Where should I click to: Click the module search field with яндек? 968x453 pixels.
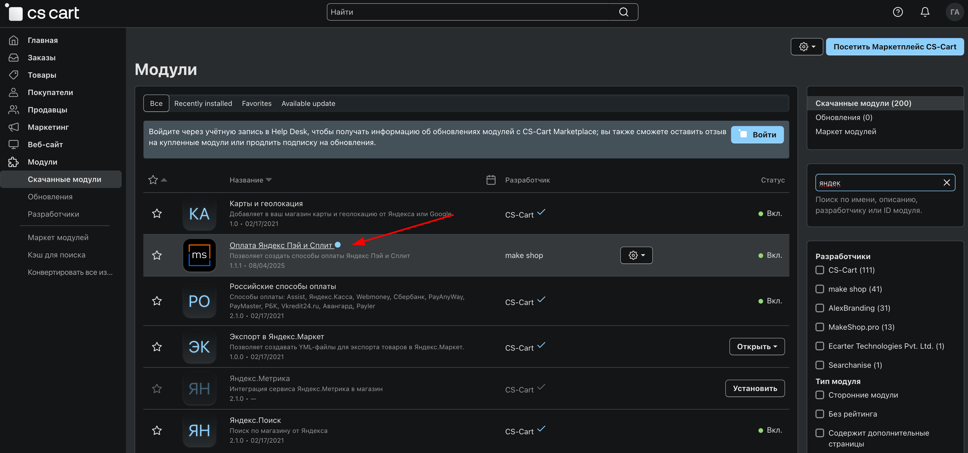pyautogui.click(x=875, y=183)
